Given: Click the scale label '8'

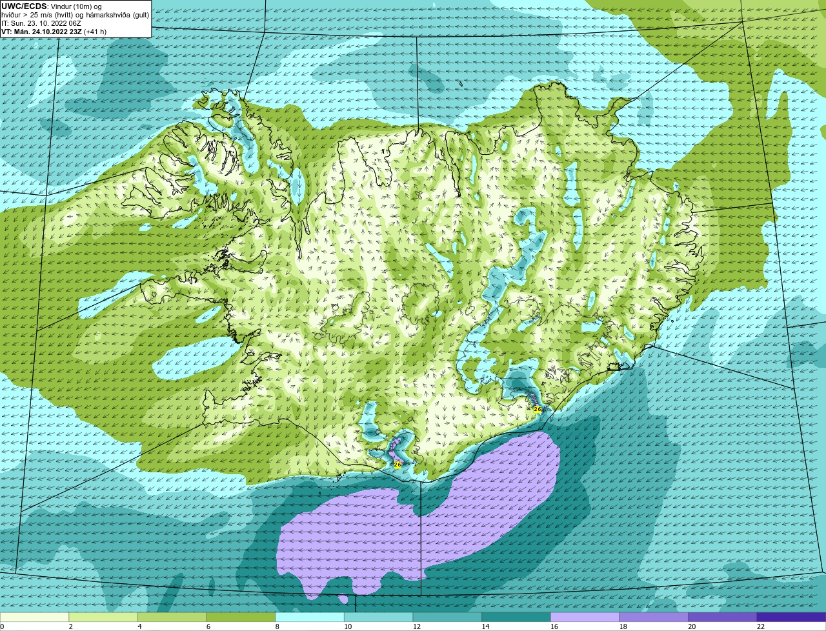Looking at the screenshot, I should pos(277,626).
